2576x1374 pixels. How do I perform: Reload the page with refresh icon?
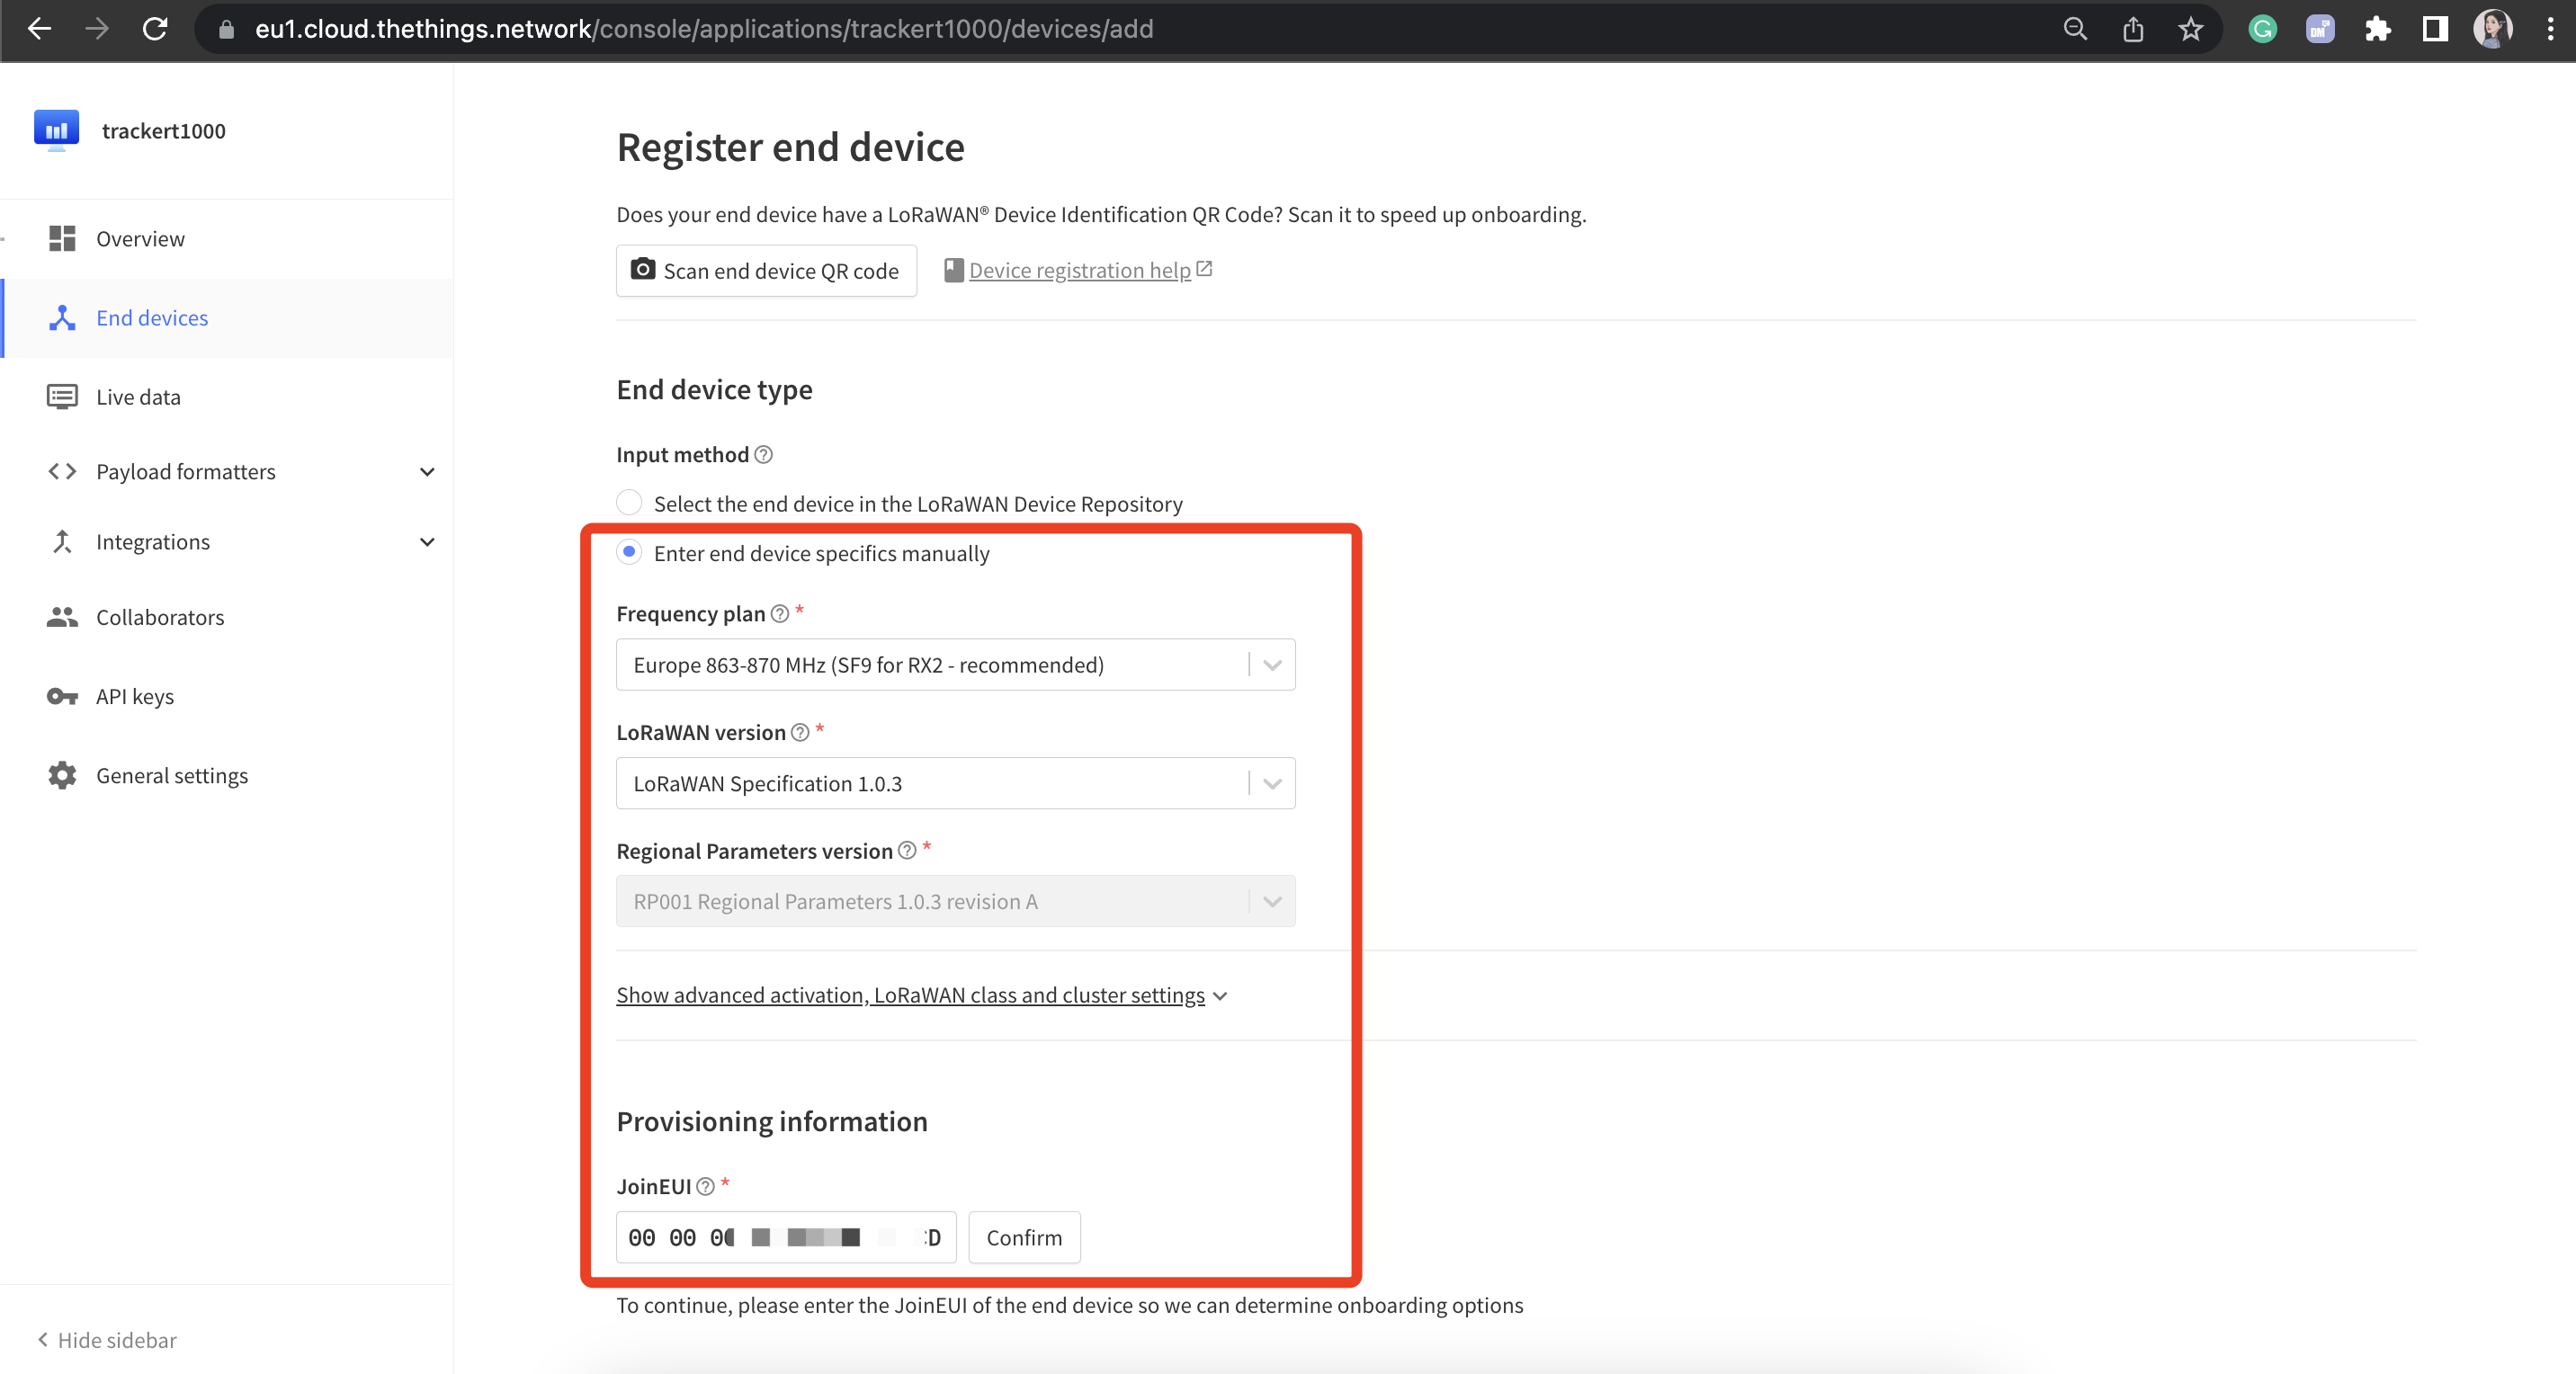click(x=155, y=29)
